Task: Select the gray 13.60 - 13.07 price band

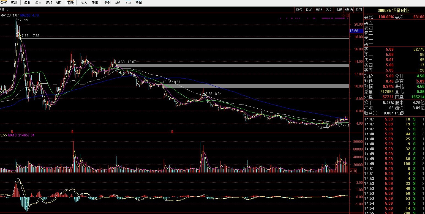Action: point(233,65)
